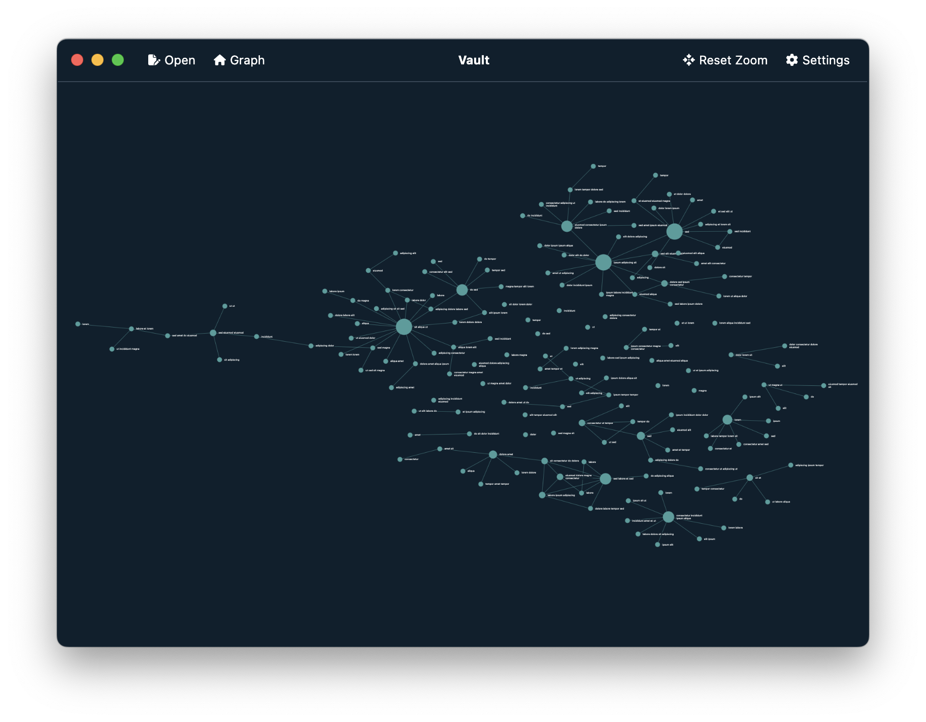Click the 'lorem ut aliqua dolor' node
The image size is (926, 722).
click(719, 296)
